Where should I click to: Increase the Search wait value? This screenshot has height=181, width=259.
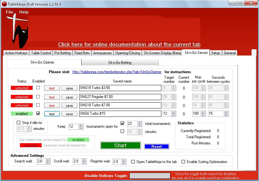(x=48, y=160)
